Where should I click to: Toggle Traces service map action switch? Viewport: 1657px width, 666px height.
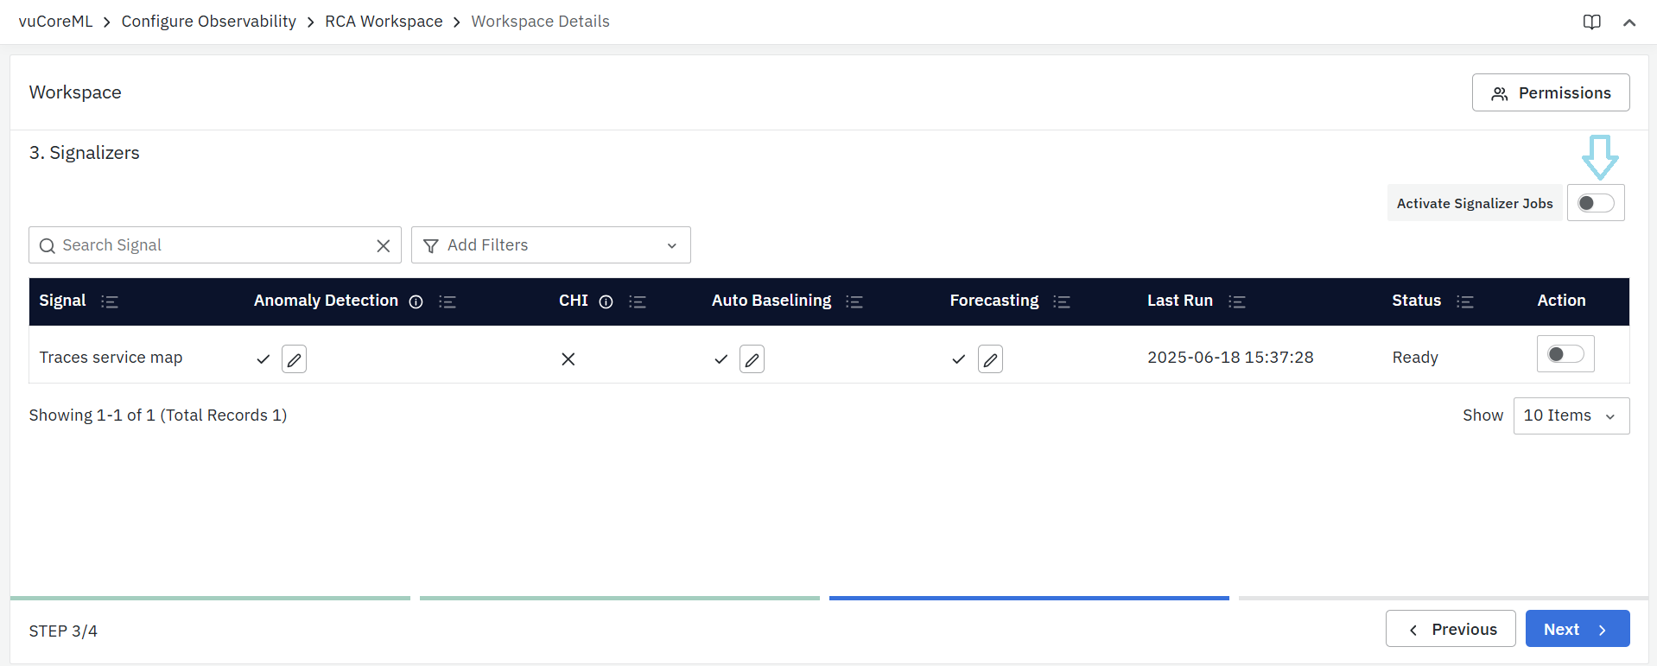[x=1565, y=354]
